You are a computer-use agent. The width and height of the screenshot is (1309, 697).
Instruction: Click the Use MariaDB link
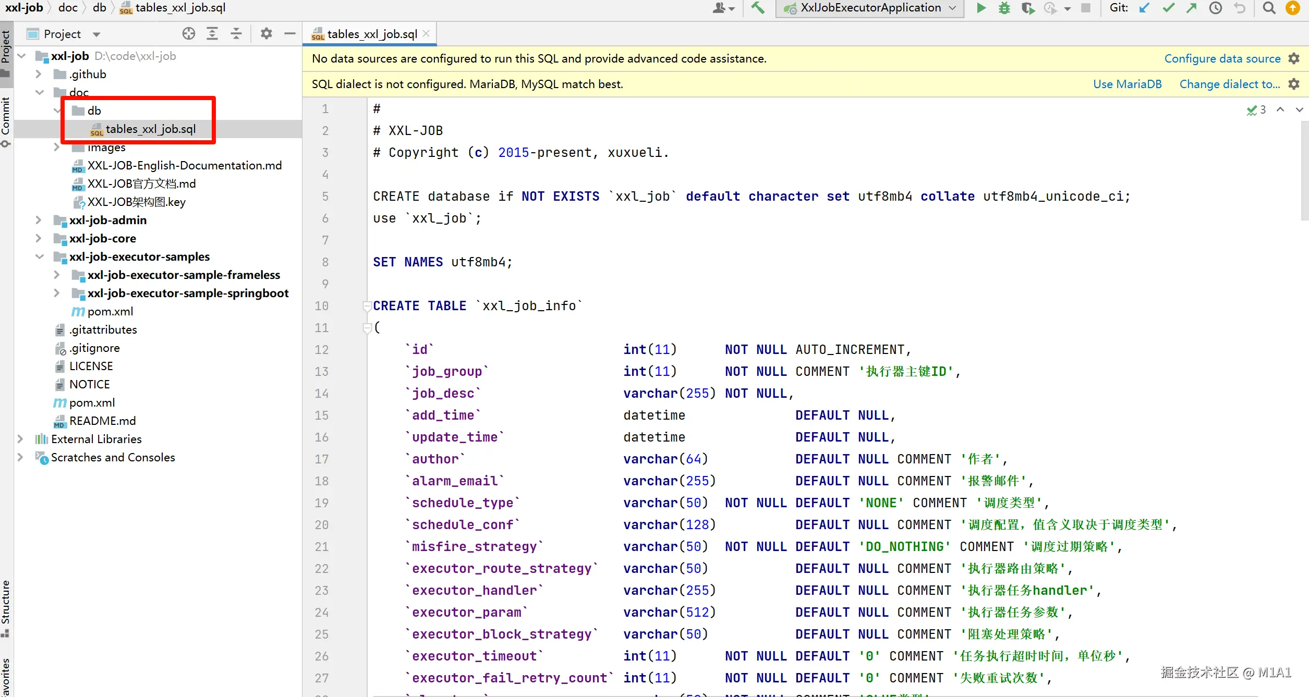(x=1127, y=84)
